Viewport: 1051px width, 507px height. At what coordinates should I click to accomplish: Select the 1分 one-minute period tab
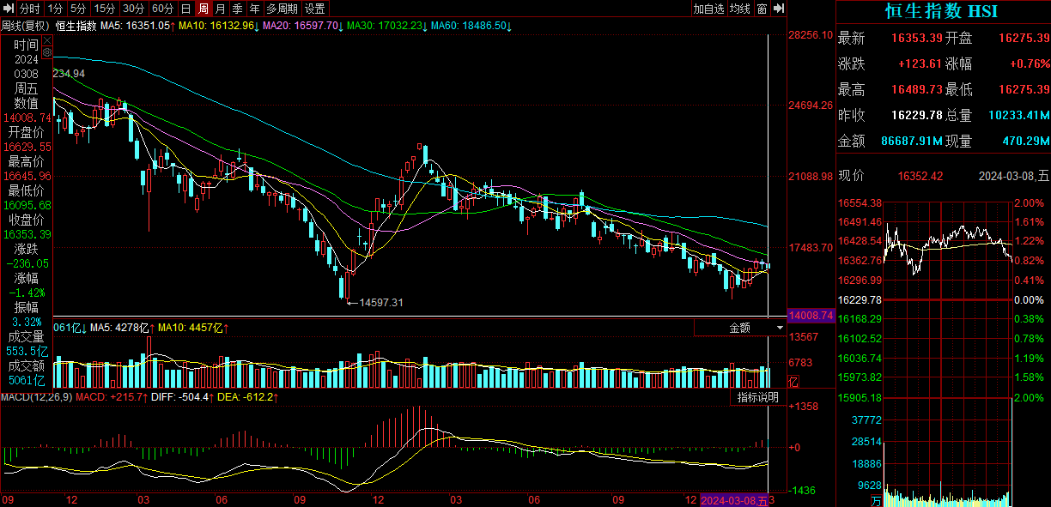[55, 9]
